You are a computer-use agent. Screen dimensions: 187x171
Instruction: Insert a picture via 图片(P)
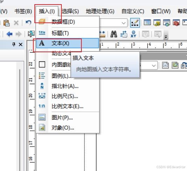point(67,118)
